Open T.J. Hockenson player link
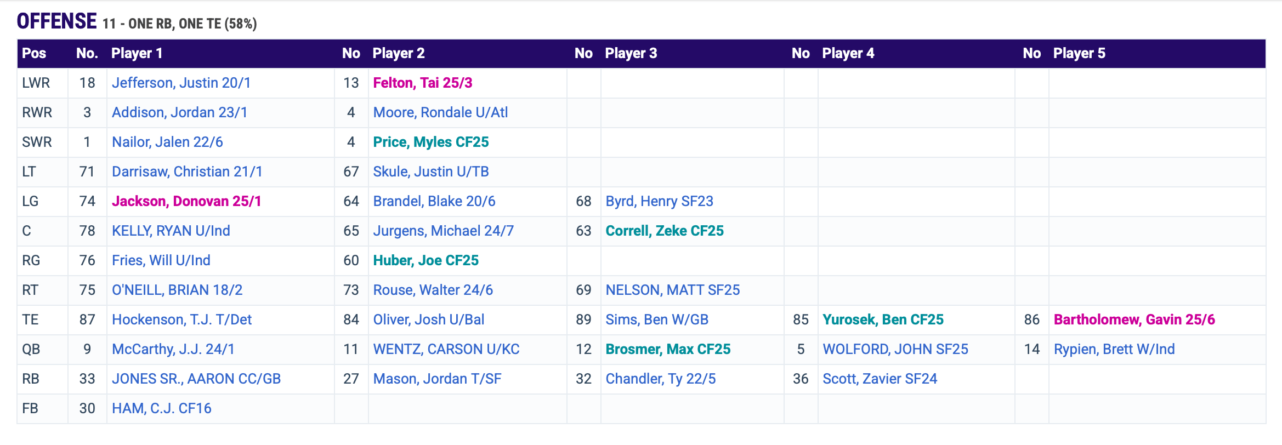Image resolution: width=1282 pixels, height=445 pixels. click(181, 320)
